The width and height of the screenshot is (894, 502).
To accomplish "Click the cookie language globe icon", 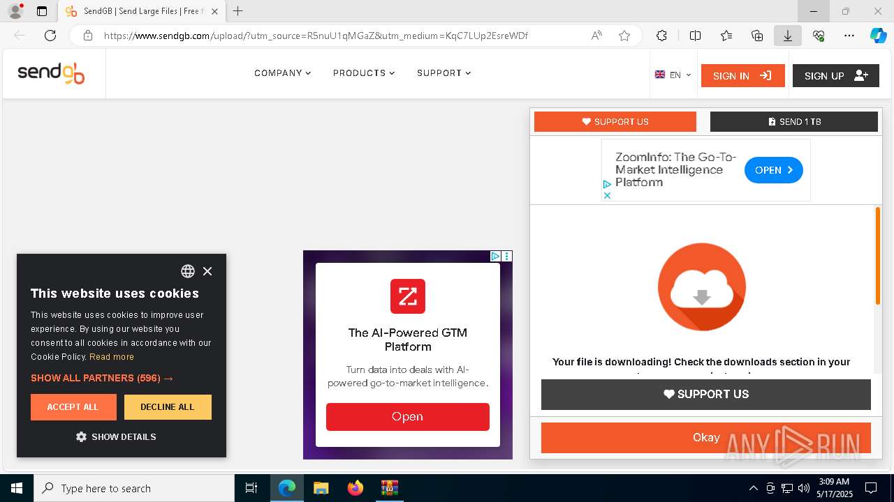I will pyautogui.click(x=188, y=271).
